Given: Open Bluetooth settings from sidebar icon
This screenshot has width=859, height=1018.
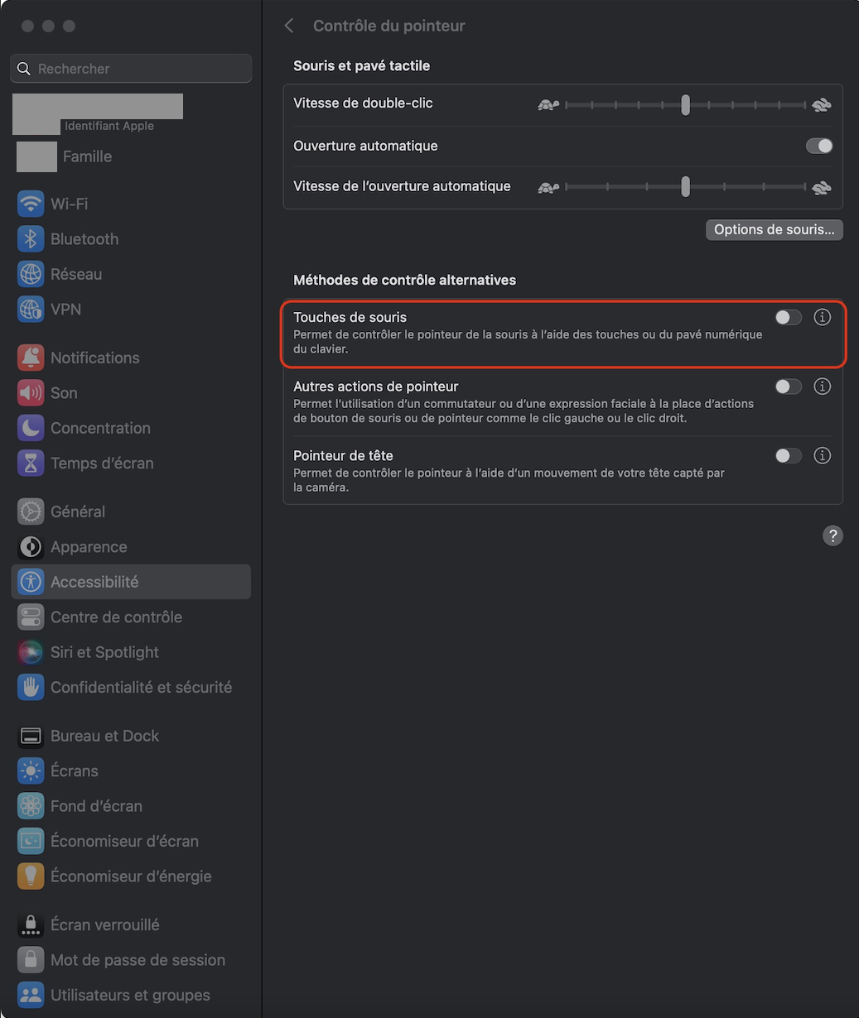Looking at the screenshot, I should click(x=31, y=239).
